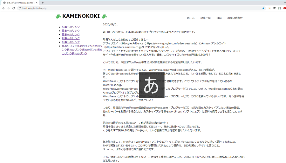Image resolution: width=286 pixels, height=163 pixels.
Task: Open the 長めのリンク multi-line sidebar link
Action: pos(82,50)
